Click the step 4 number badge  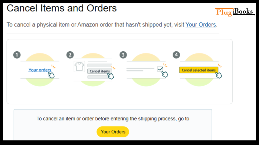coord(176,55)
